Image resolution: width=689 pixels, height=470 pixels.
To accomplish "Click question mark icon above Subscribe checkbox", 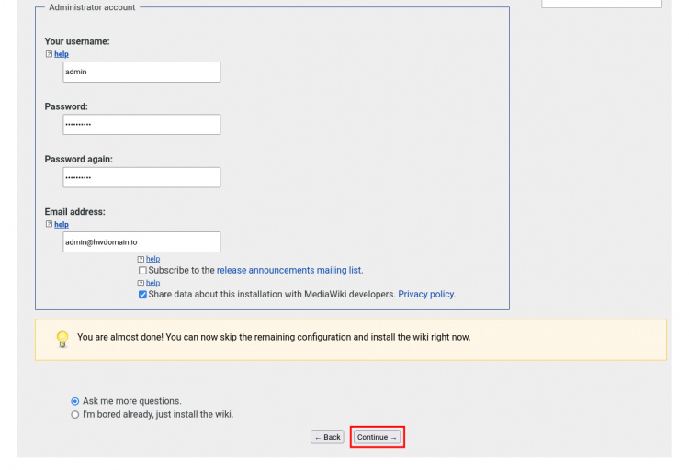I will 141,259.
